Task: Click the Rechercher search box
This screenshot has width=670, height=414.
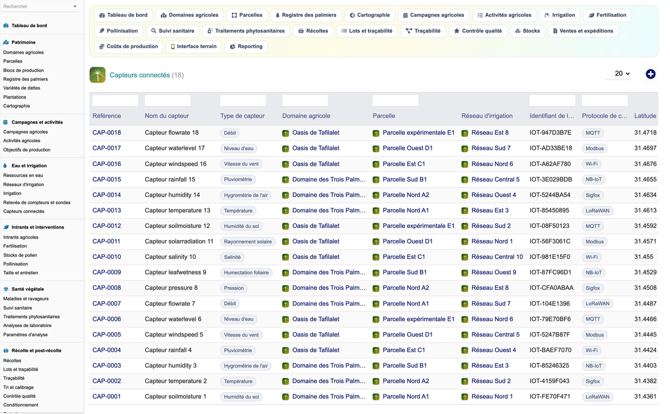Action: 37,7
